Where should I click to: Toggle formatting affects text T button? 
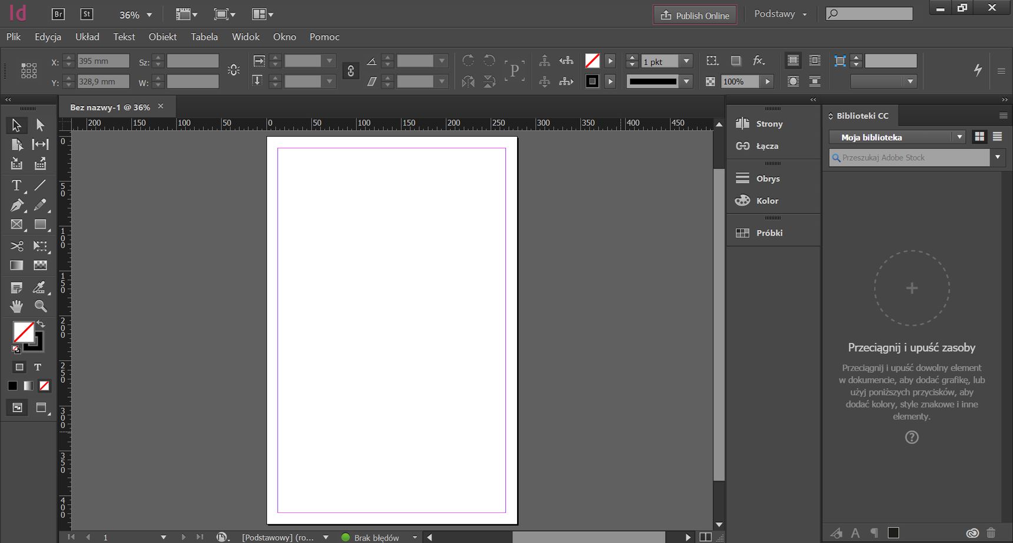click(x=37, y=367)
